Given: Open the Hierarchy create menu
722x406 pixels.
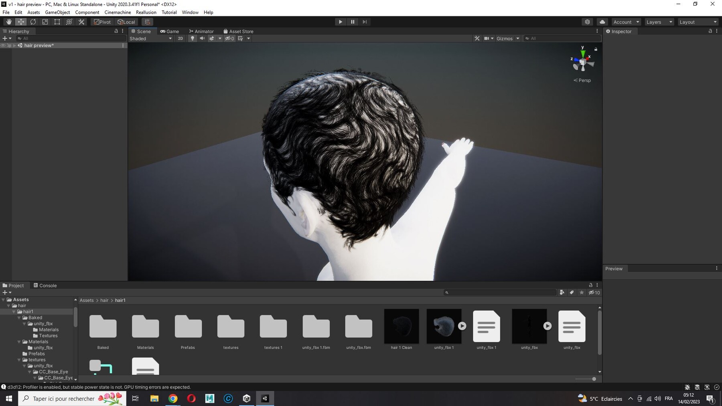Looking at the screenshot, I should pos(7,38).
